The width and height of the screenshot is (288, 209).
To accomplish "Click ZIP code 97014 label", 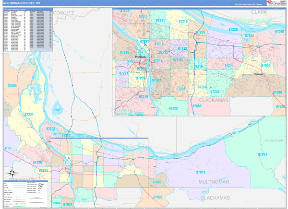I will pos(262,154).
